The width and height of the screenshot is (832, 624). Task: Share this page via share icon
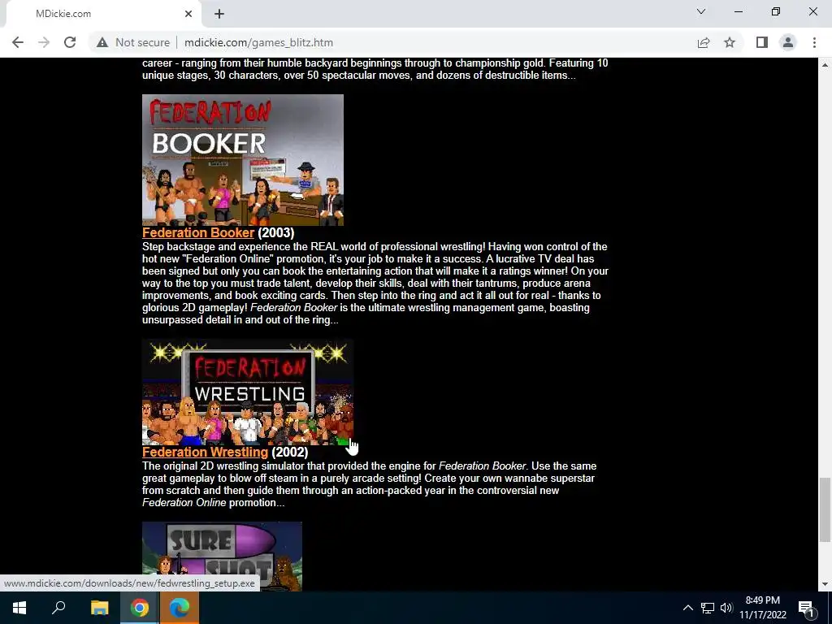point(704,42)
